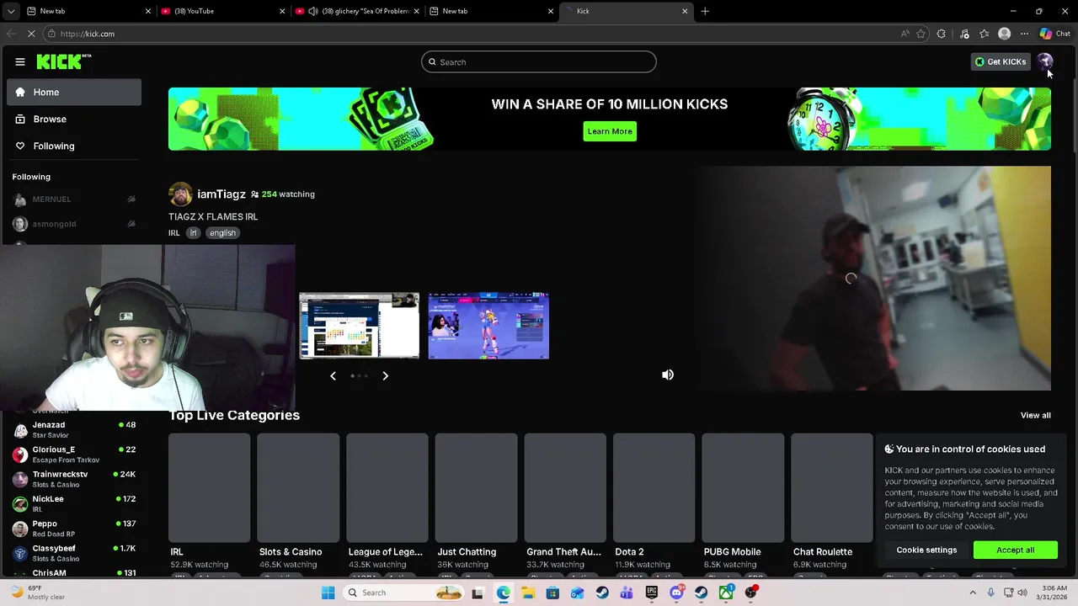Open the Windows Start menu
Image resolution: width=1078 pixels, height=606 pixels.
tap(328, 593)
